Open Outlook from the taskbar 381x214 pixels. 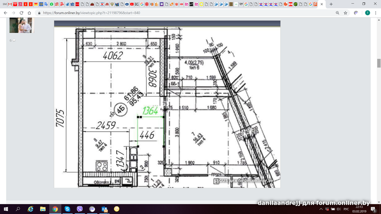click(104, 209)
